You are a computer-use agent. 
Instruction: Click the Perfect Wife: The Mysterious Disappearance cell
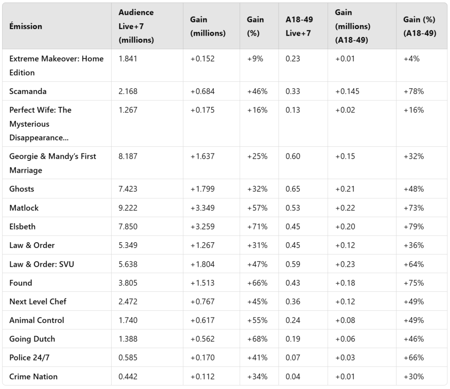pos(40,124)
